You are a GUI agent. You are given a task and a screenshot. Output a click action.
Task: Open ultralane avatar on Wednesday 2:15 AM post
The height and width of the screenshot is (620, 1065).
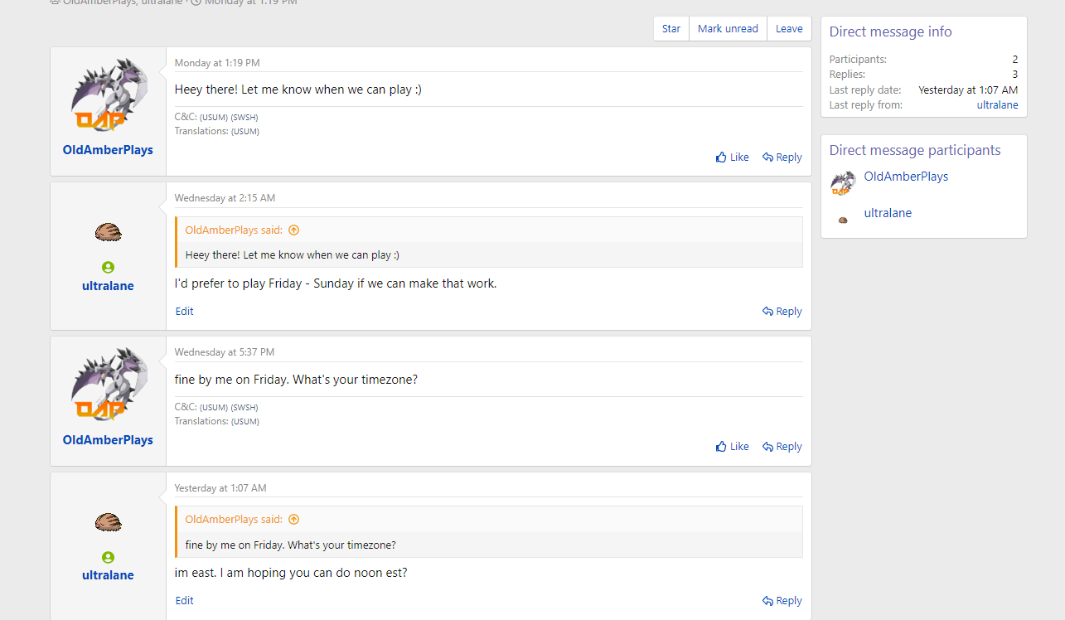[109, 233]
